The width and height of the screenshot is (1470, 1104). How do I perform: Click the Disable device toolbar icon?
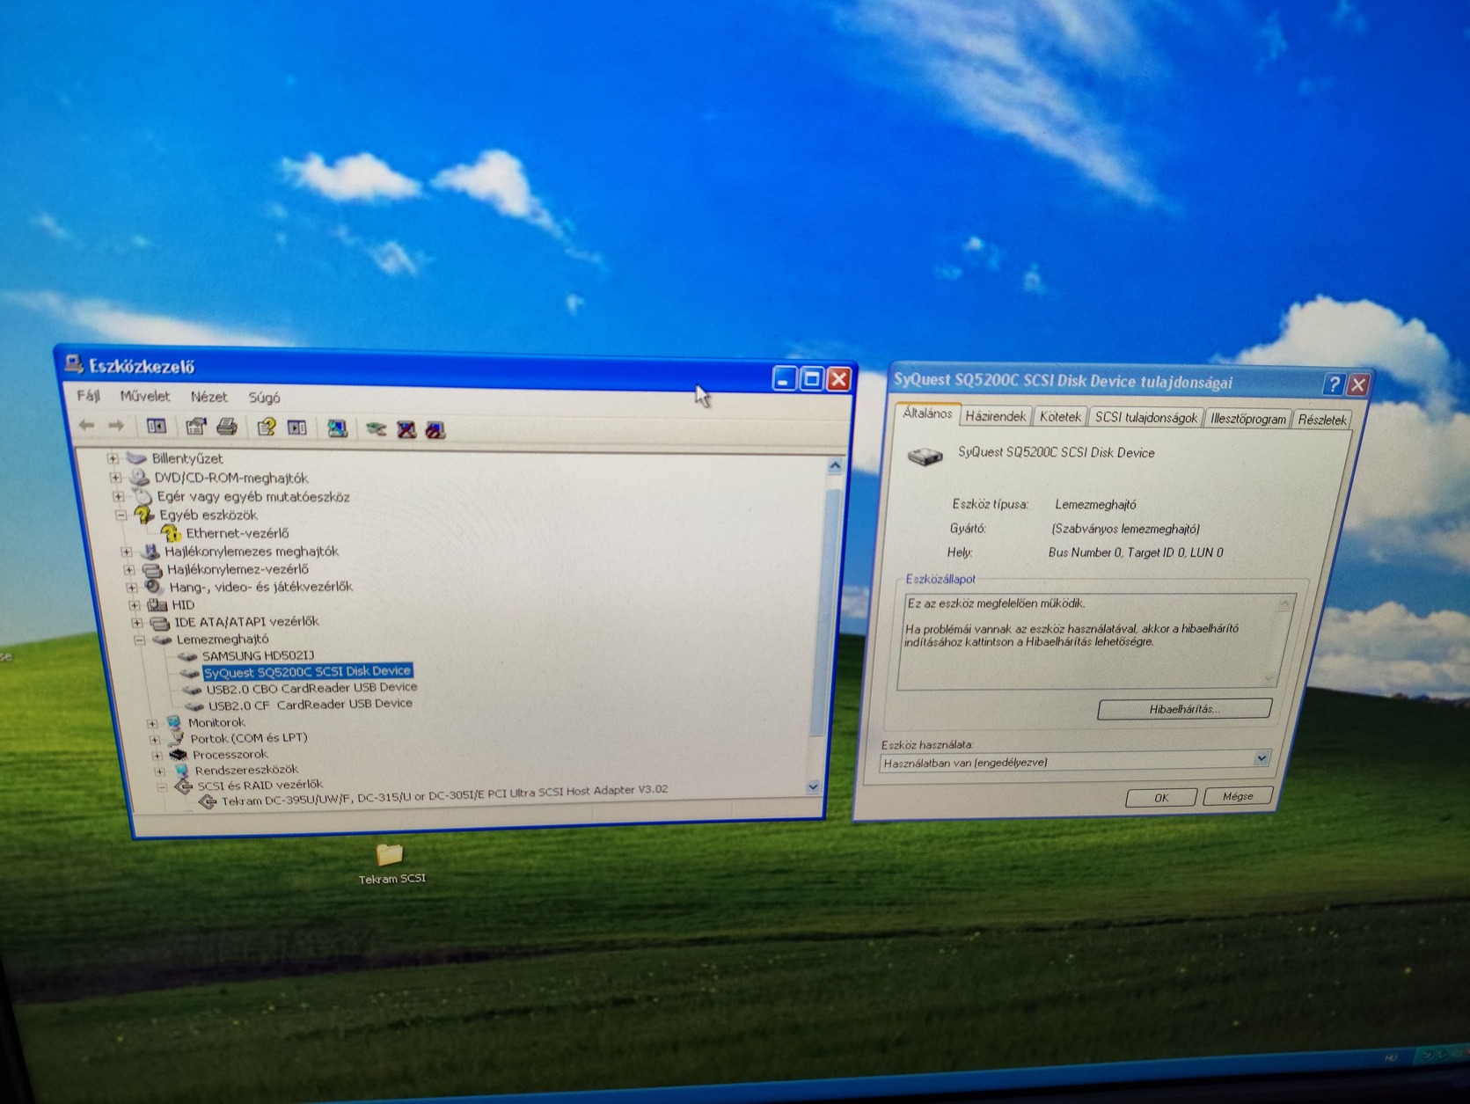coord(435,430)
